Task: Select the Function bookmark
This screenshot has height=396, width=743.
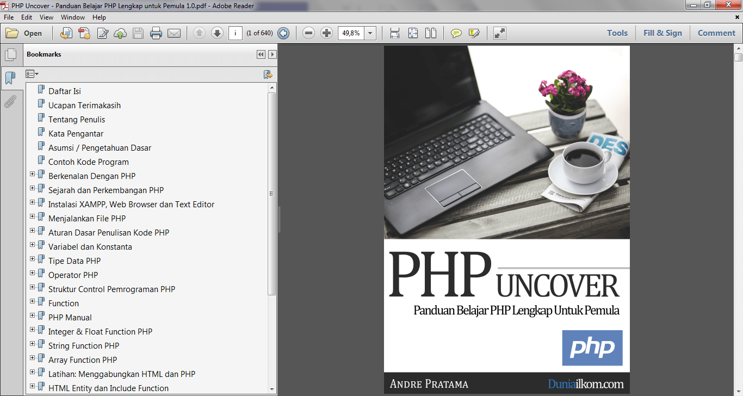Action: pyautogui.click(x=64, y=304)
